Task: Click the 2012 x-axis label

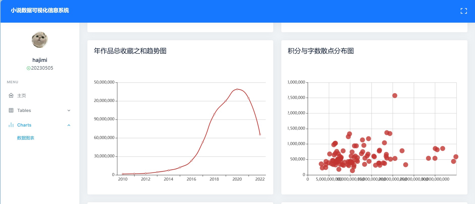Action: click(146, 179)
